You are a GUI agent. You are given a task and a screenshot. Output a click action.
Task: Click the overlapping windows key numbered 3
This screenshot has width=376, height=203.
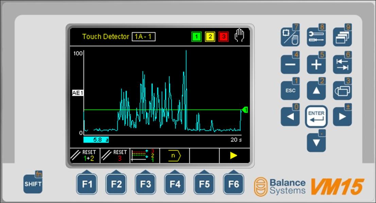[342, 89]
